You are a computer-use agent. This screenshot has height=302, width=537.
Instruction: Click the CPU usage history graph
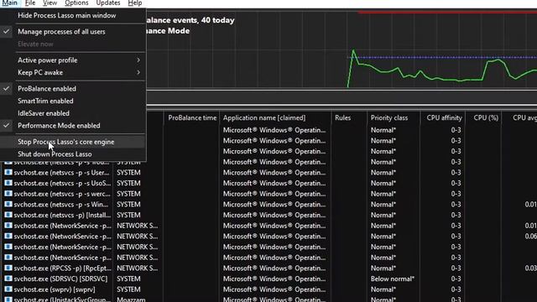341,49
